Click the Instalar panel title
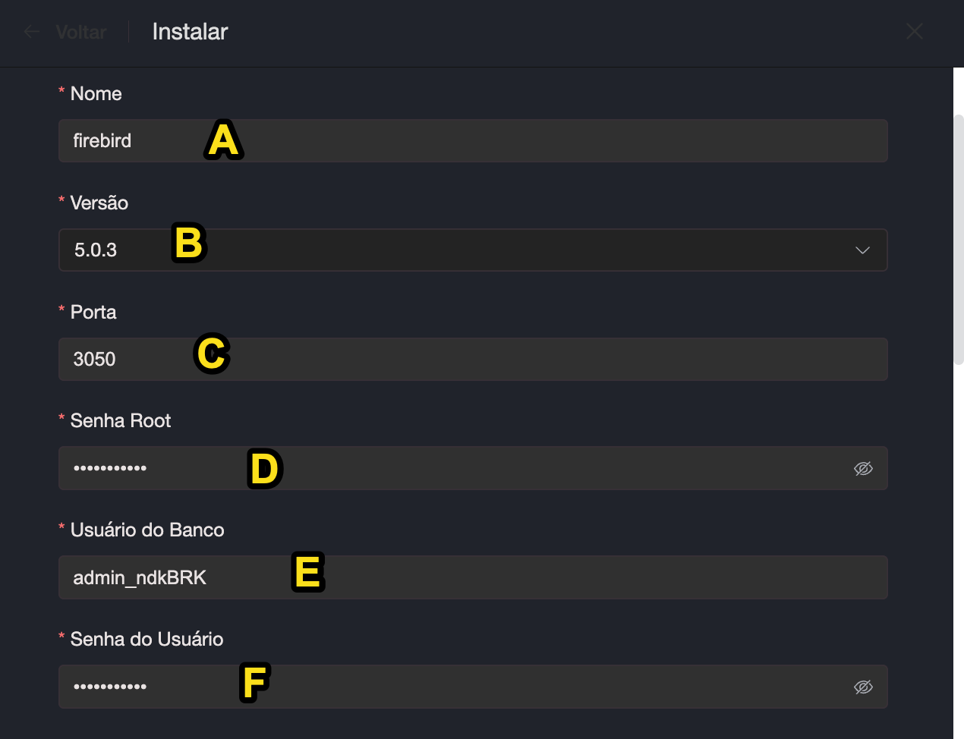This screenshot has height=739, width=964. pos(190,32)
